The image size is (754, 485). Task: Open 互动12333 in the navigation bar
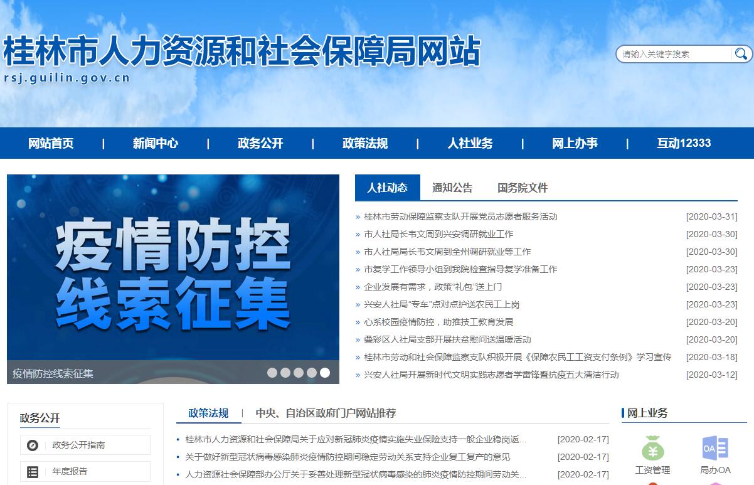point(684,143)
